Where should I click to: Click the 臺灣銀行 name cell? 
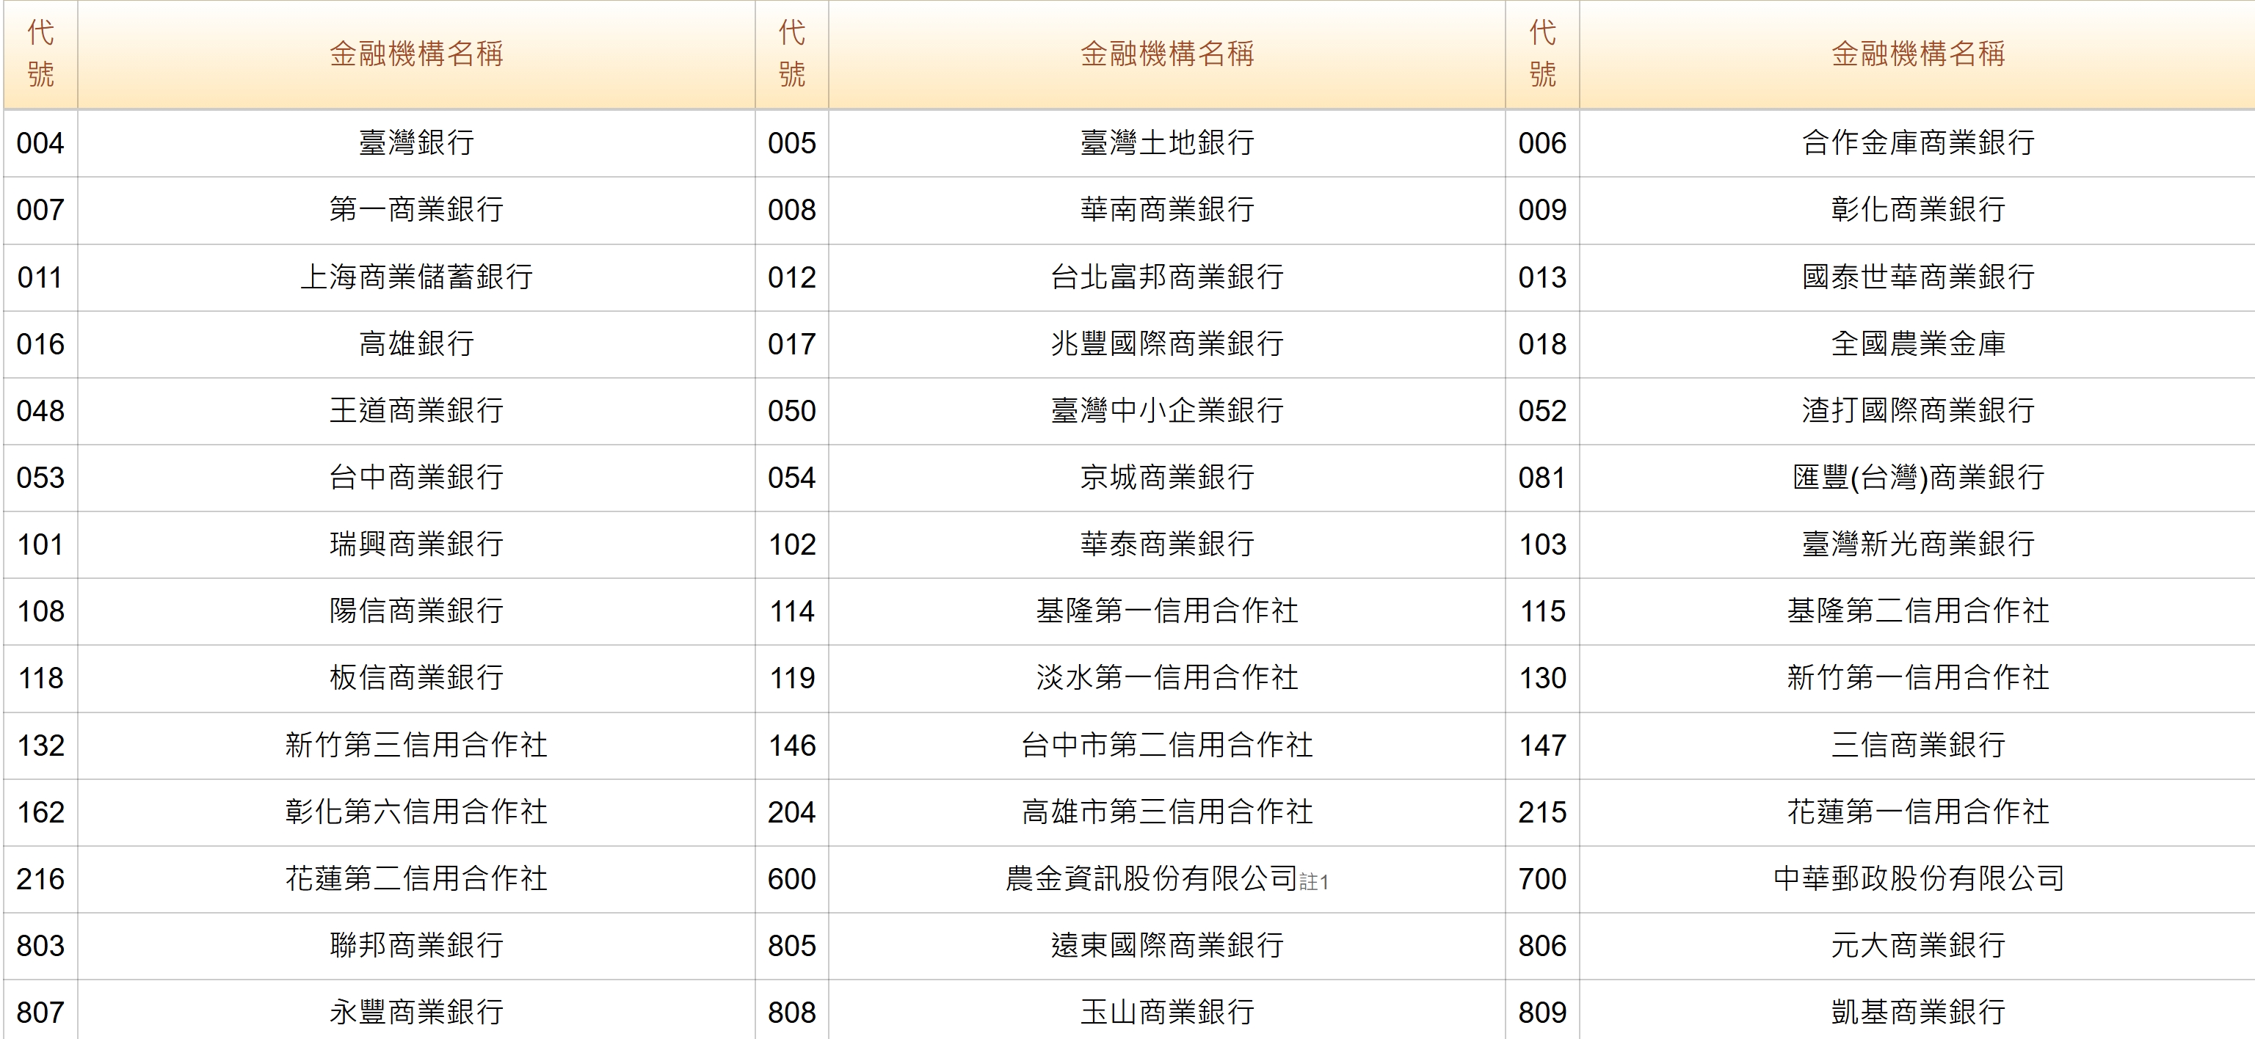click(415, 142)
